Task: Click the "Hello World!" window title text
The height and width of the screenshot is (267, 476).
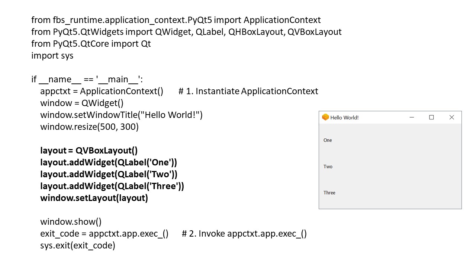Action: click(x=344, y=118)
